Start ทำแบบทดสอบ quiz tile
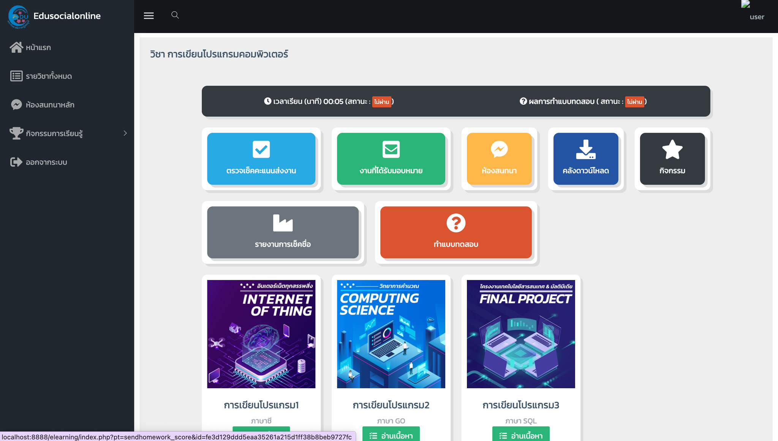This screenshot has width=778, height=441. [x=456, y=232]
